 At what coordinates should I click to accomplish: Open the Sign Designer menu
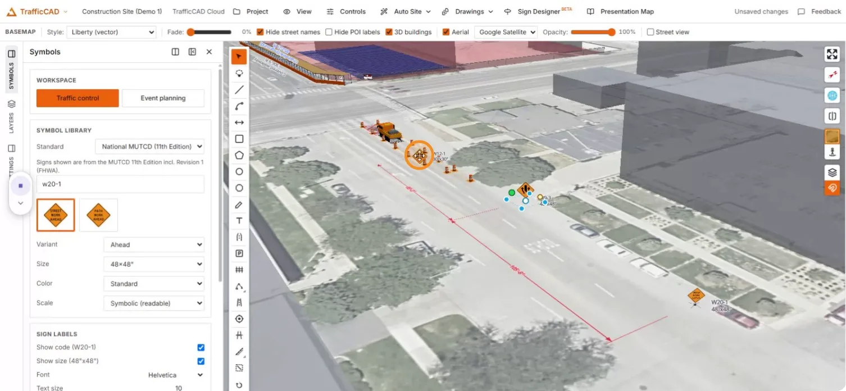point(538,11)
